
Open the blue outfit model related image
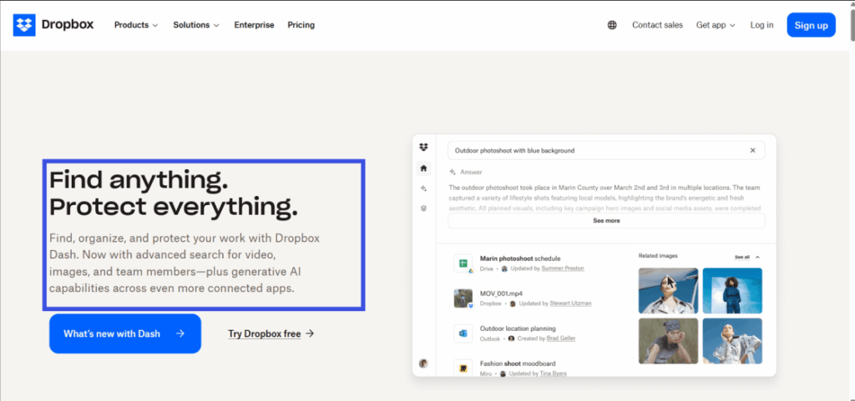click(732, 291)
